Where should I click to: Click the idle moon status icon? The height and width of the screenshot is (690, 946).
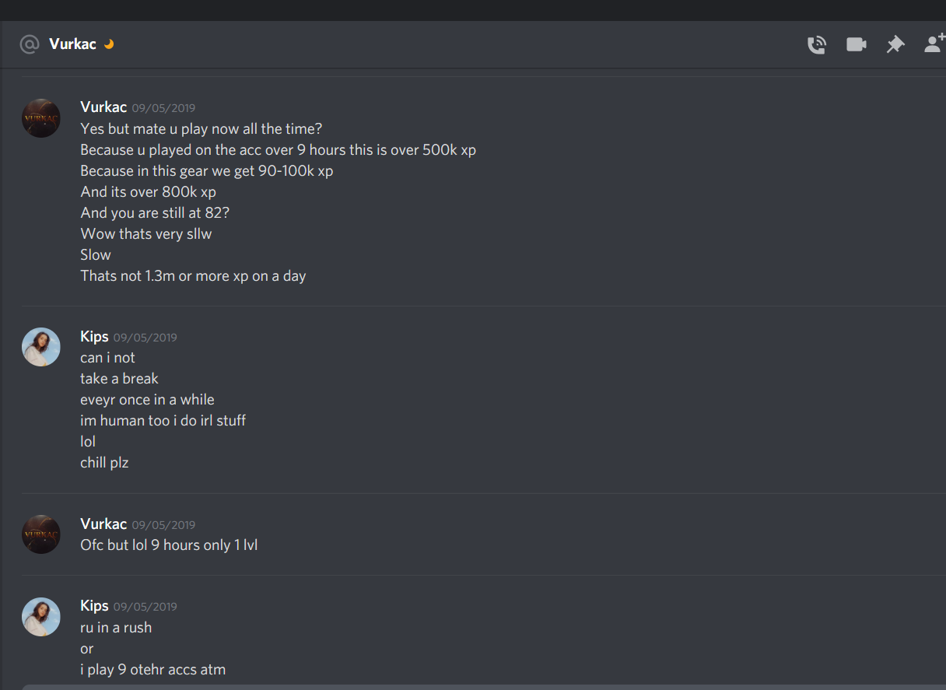click(109, 44)
